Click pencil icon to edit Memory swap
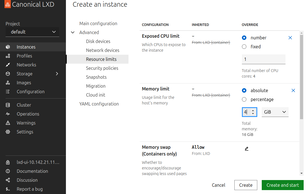 coord(246,149)
